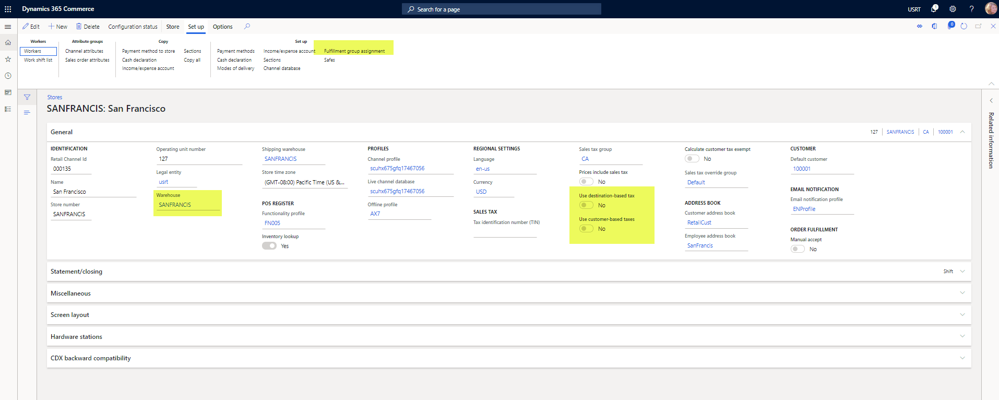The image size is (999, 400).
Task: Click the personalization diamond icon
Action: coord(920,26)
